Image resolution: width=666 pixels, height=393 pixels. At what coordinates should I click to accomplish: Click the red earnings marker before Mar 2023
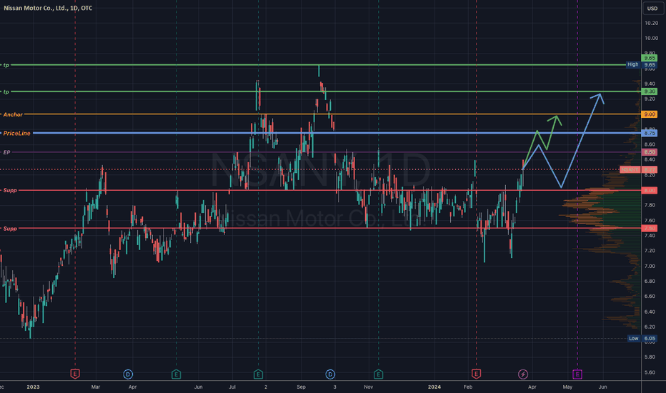75,374
